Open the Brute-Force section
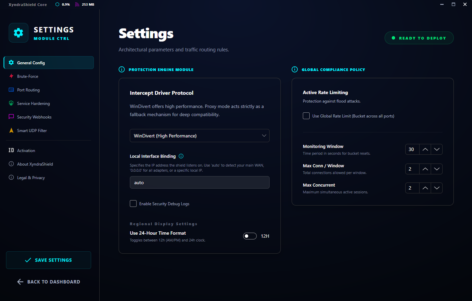The width and height of the screenshot is (472, 301). [49, 76]
